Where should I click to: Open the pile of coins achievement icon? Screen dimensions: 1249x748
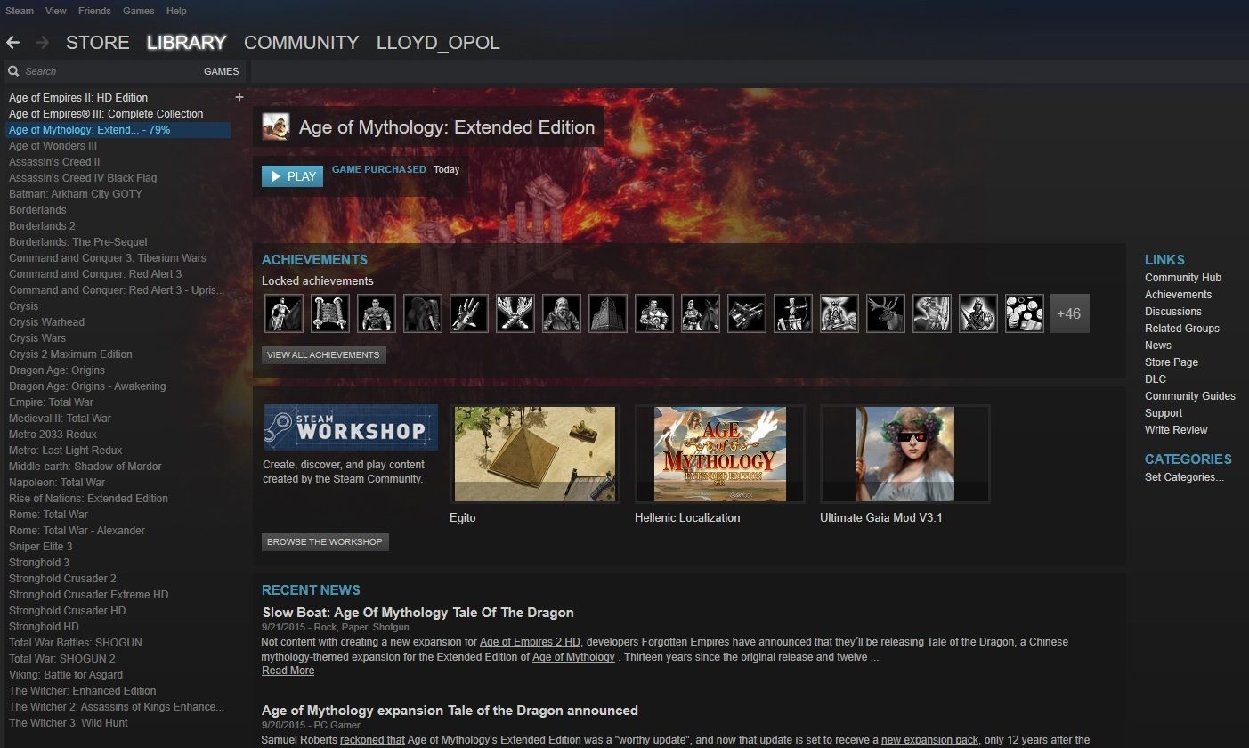click(1025, 313)
